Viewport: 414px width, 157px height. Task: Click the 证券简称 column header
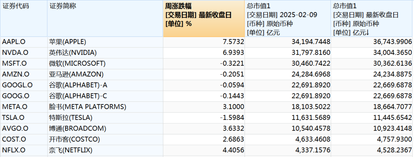pyautogui.click(x=105, y=18)
